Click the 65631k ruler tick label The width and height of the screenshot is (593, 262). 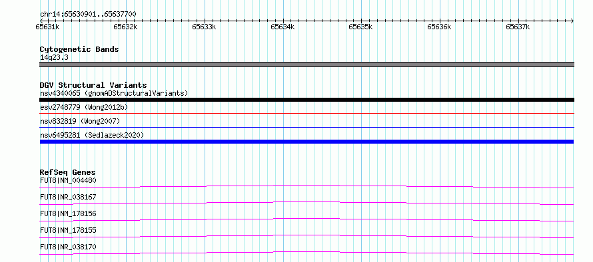47,27
